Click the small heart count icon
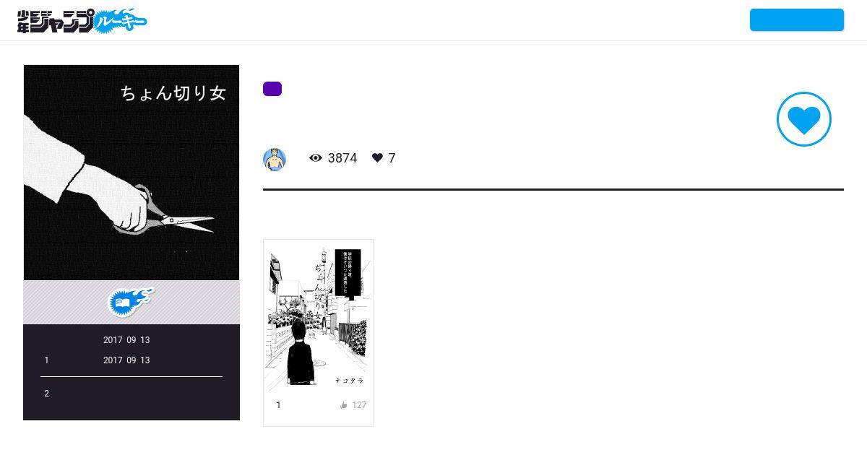Image resolution: width=867 pixels, height=455 pixels. point(377,158)
